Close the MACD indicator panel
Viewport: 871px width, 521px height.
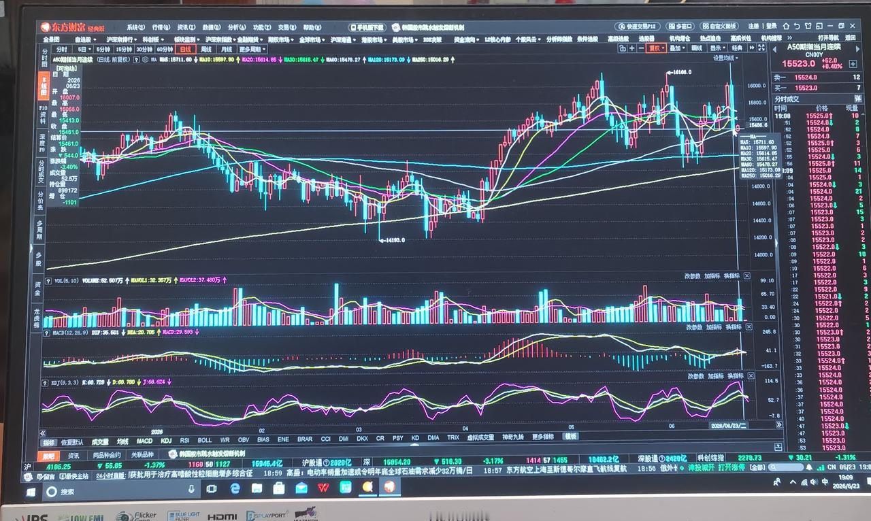tap(749, 326)
